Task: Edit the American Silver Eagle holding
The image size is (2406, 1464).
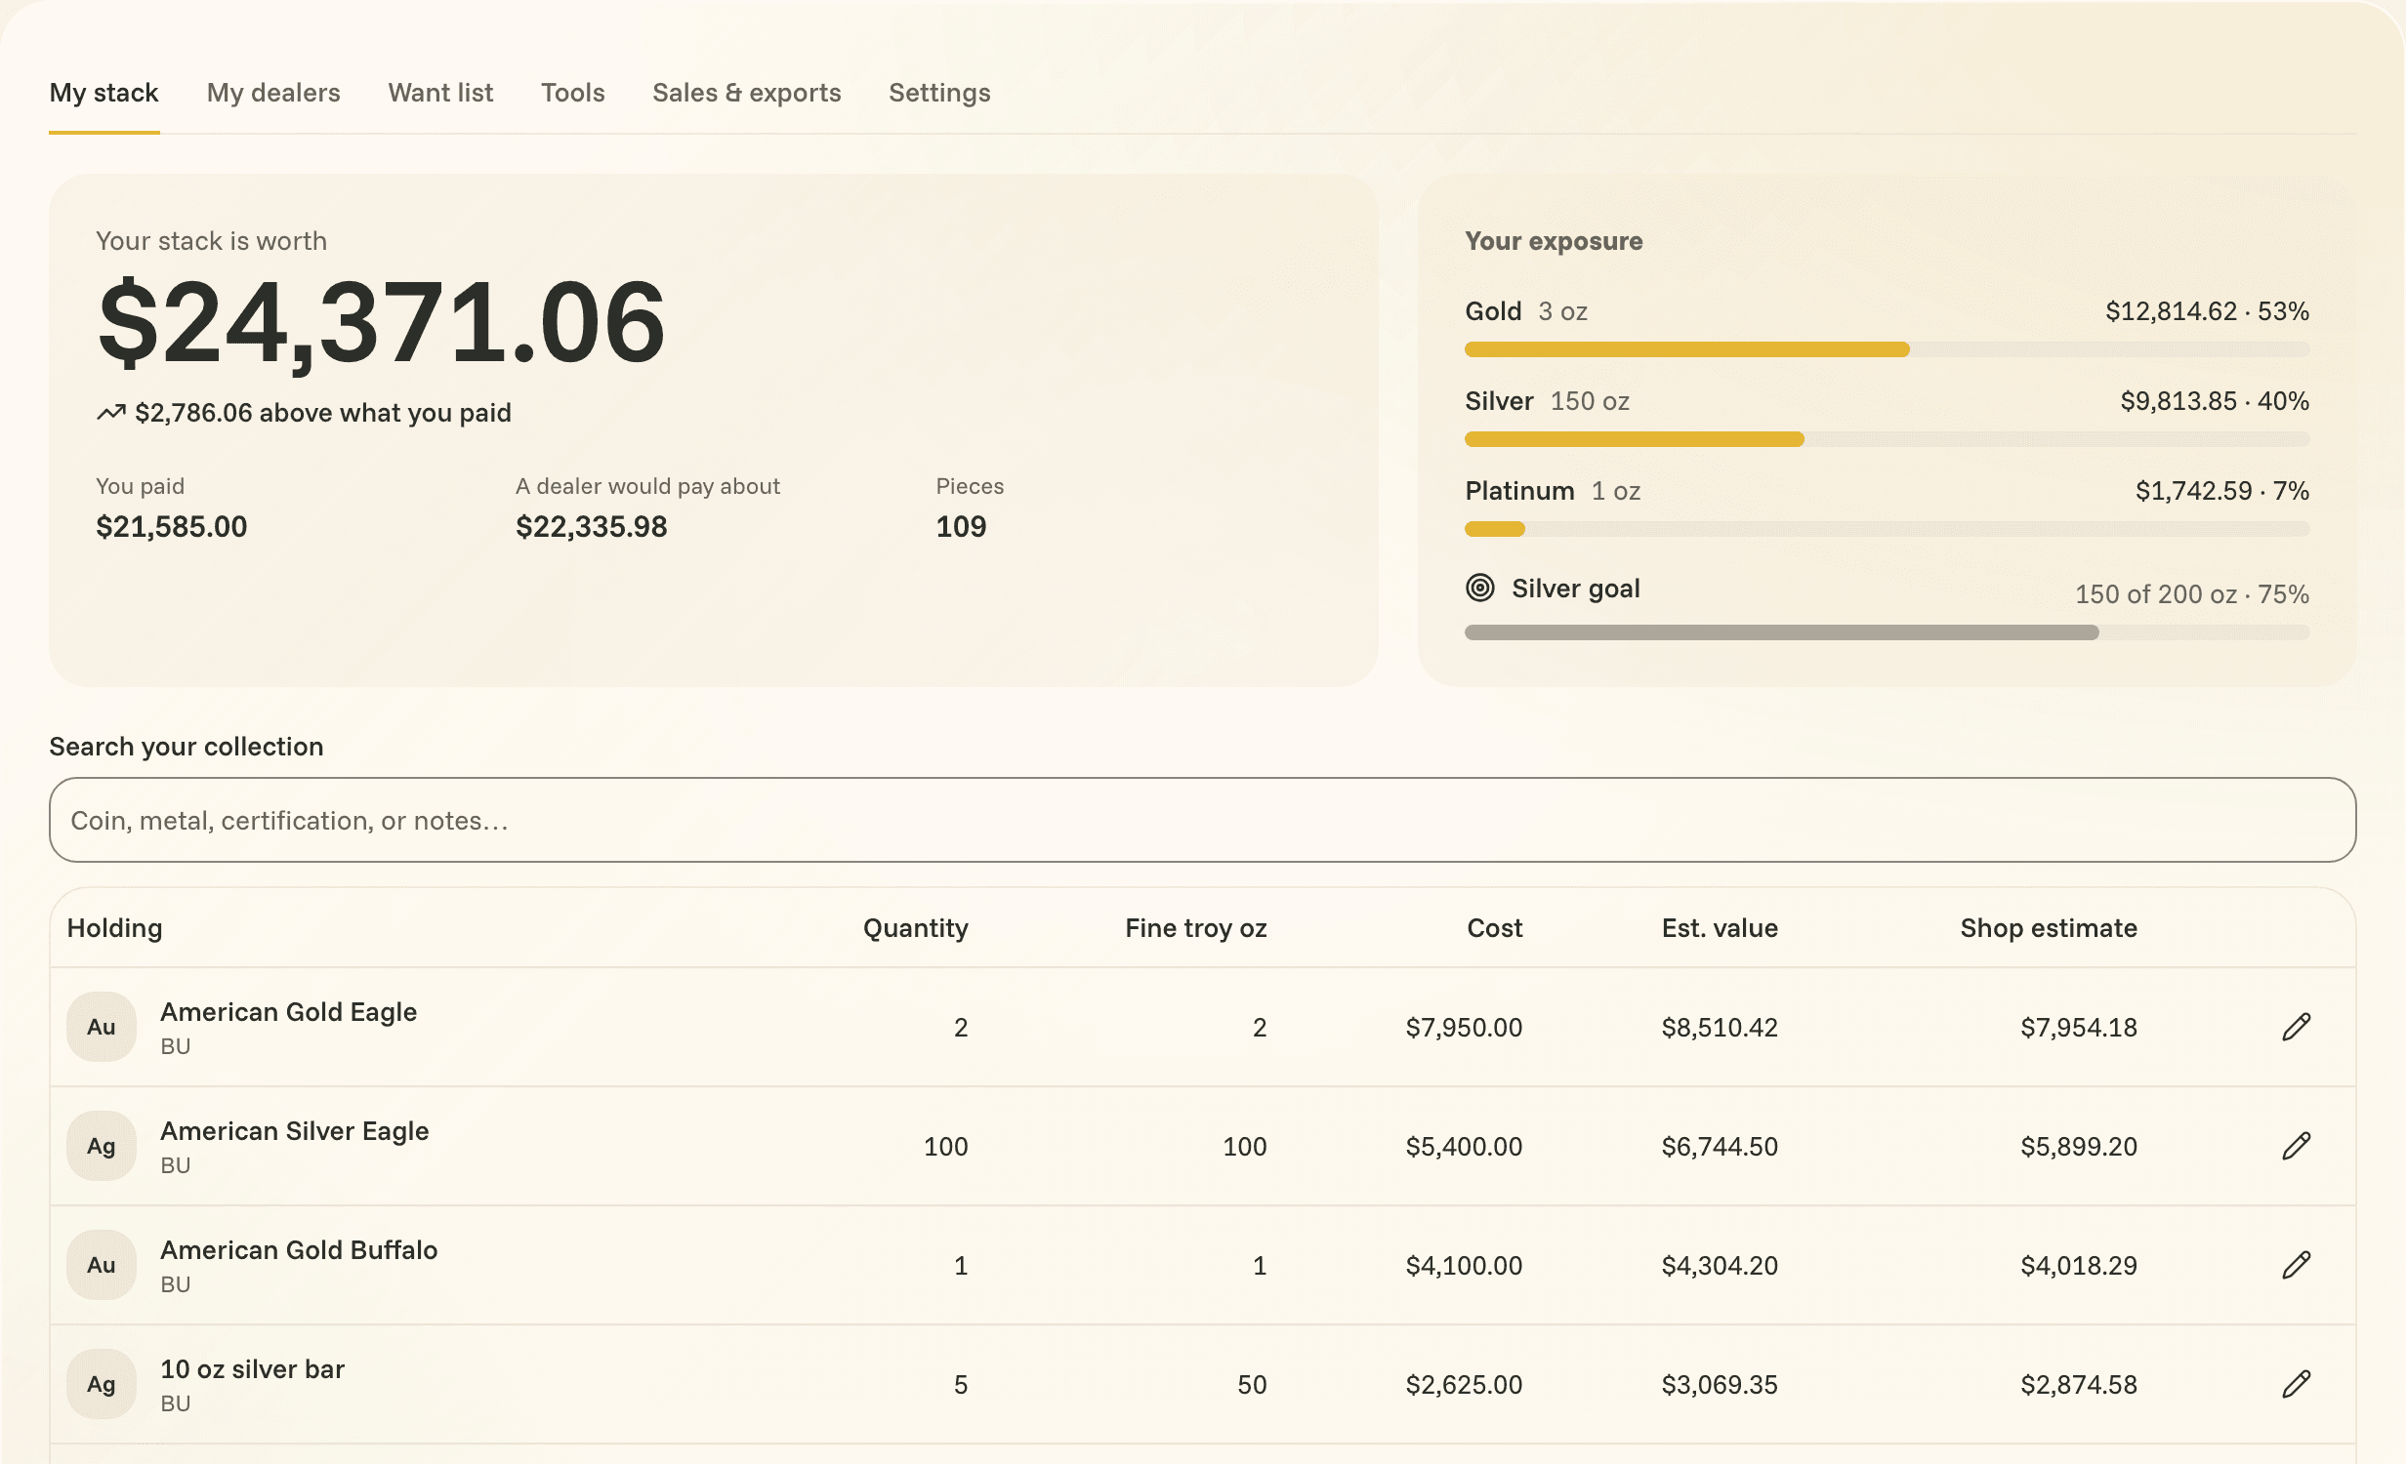Action: [2296, 1146]
